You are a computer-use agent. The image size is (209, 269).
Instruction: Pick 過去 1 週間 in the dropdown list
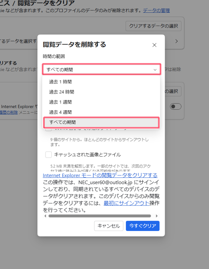(101, 102)
